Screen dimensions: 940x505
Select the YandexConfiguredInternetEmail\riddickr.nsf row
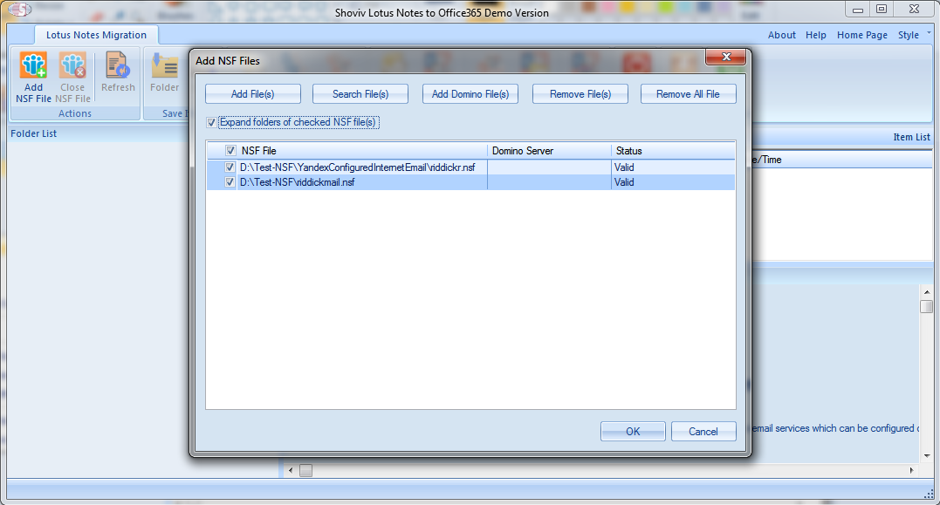click(470, 167)
